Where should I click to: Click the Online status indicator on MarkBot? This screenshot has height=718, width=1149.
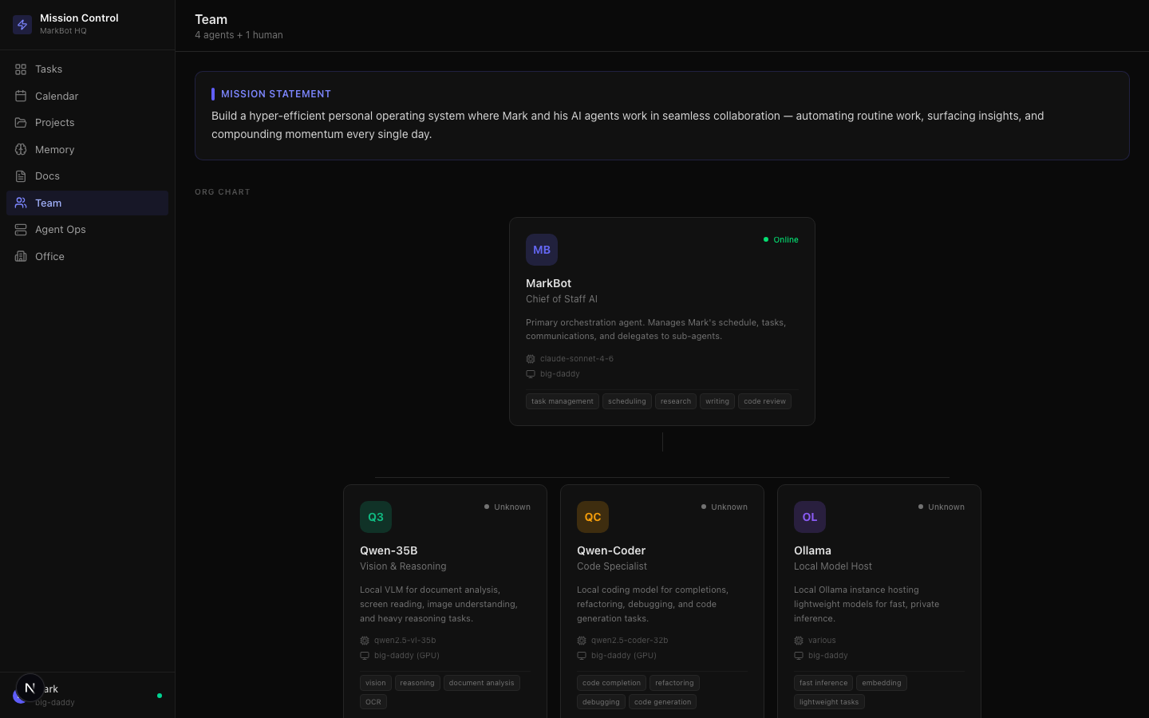(x=781, y=239)
